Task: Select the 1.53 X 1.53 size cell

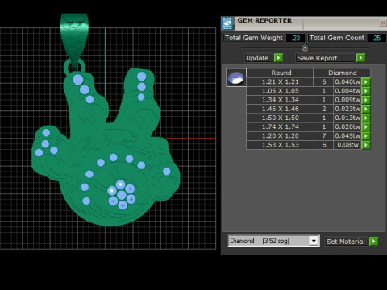Action: pos(280,145)
